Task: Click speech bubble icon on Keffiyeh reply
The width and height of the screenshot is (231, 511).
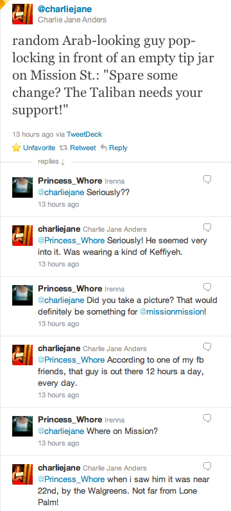Action: 207,227
